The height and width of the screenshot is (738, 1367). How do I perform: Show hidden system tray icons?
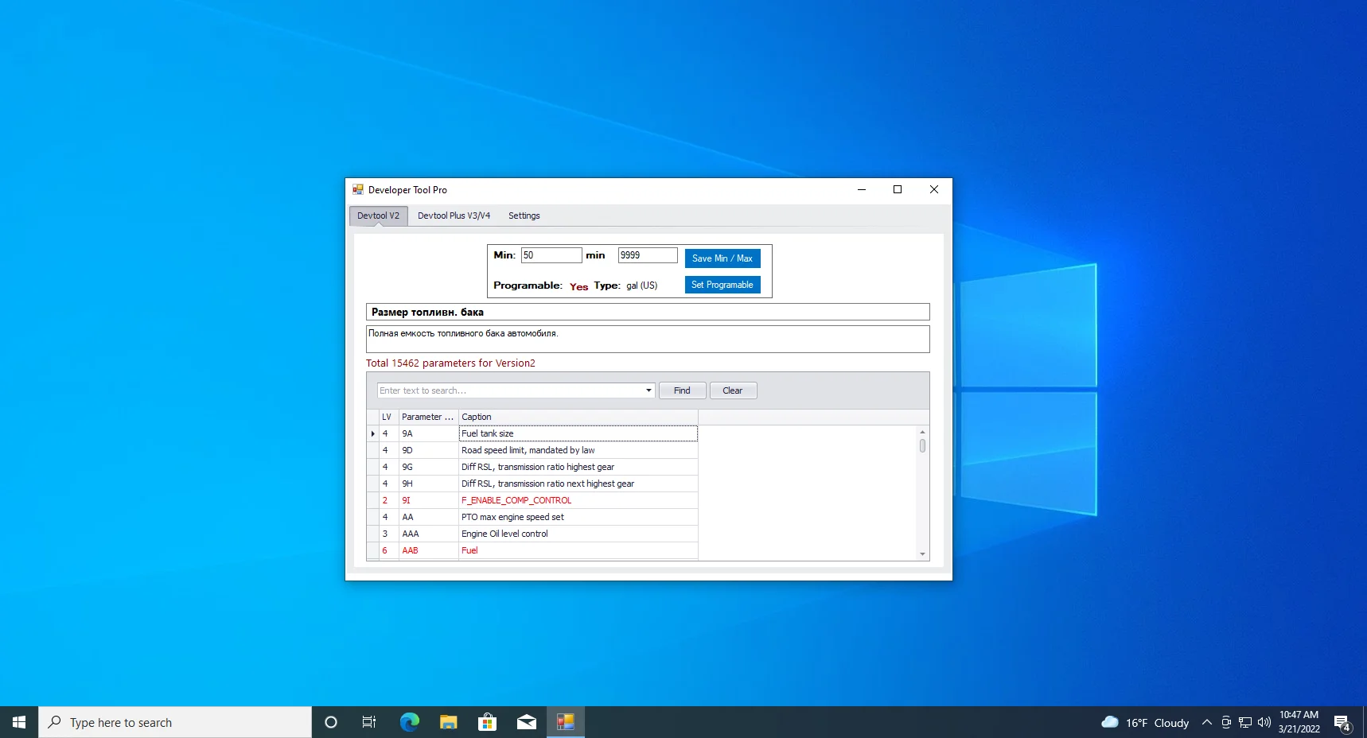[1206, 722]
